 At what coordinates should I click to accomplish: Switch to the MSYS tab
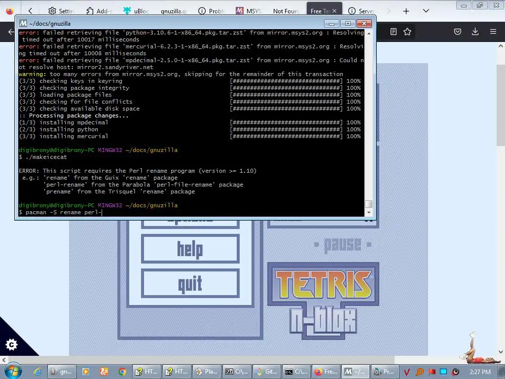point(249,11)
